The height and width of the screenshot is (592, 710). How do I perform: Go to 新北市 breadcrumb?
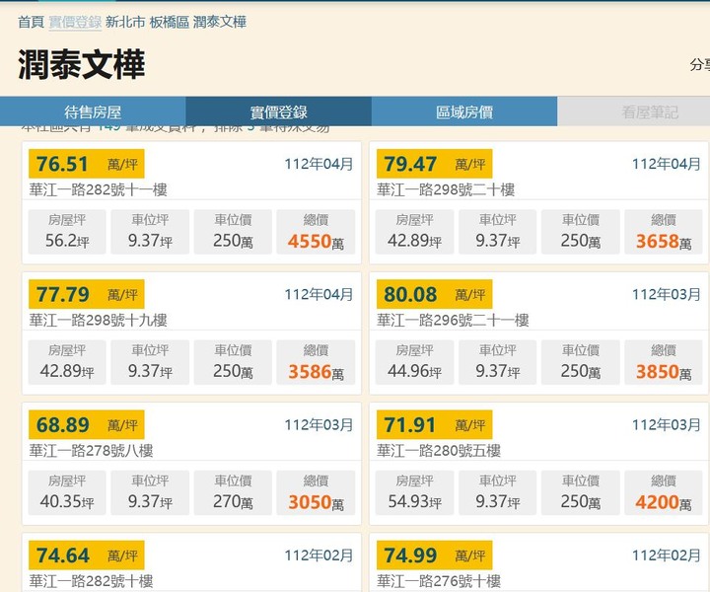pyautogui.click(x=125, y=22)
